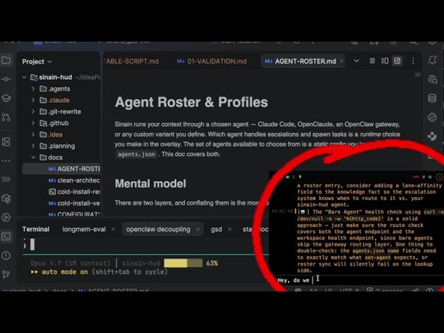444x333 pixels.
Task: Open the gsd terminal tab
Action: tap(216, 230)
